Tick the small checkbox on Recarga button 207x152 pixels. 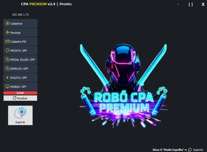click(x=33, y=30)
